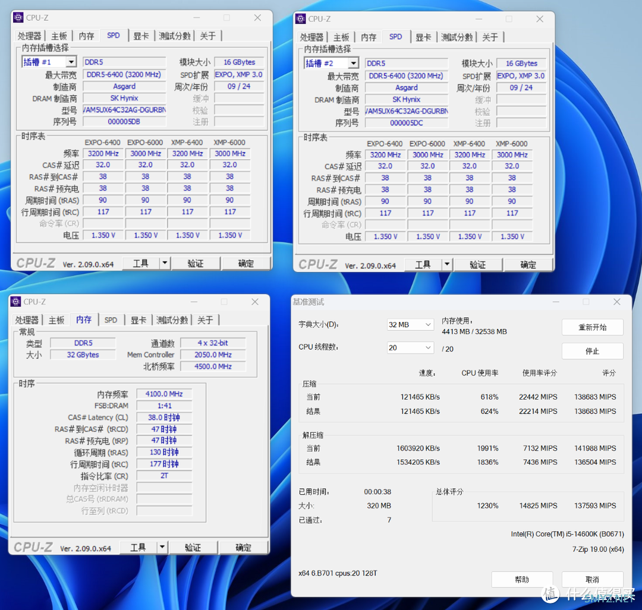Click memory frequency 4100.0 MHz value

coord(164,394)
